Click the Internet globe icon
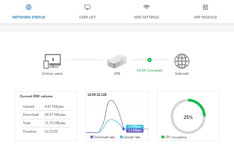 pyautogui.click(x=182, y=61)
